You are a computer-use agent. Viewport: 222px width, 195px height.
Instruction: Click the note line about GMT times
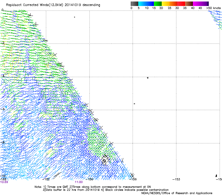[x=93, y=187]
